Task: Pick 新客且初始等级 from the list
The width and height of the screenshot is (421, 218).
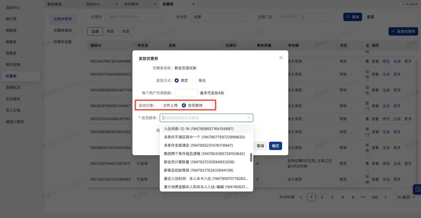Action: coord(206,170)
